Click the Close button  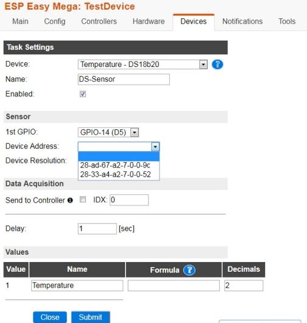(x=50, y=318)
